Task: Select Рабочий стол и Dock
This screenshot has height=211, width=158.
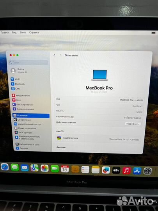Action: [x=28, y=145]
